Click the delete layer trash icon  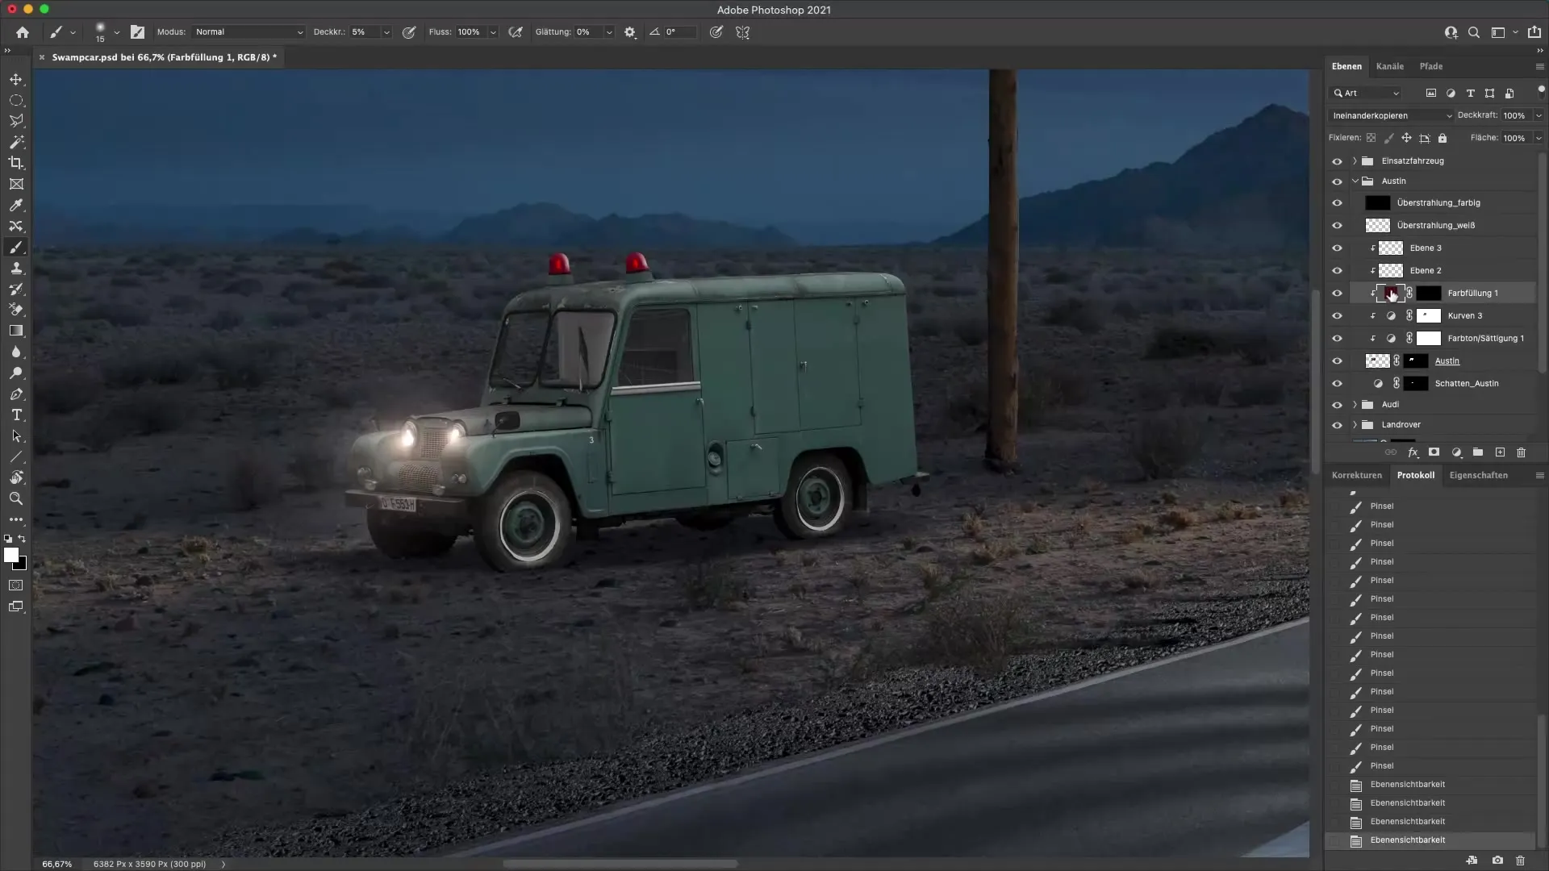1522,452
